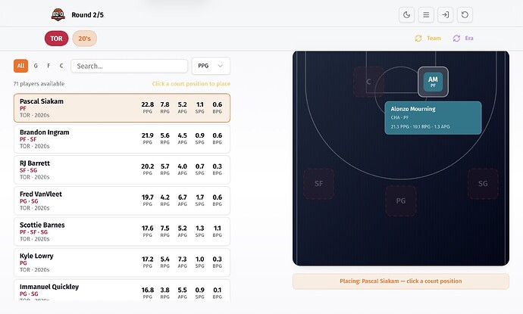Open the PPG sort dropdown
The width and height of the screenshot is (523, 314).
211,66
